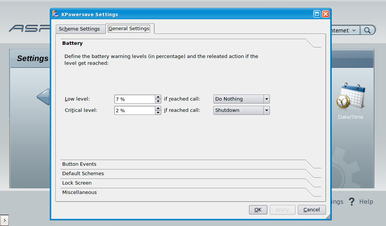Viewport: 386px width, 226px height.
Task: Click the Date/Time label text
Action: pyautogui.click(x=351, y=117)
